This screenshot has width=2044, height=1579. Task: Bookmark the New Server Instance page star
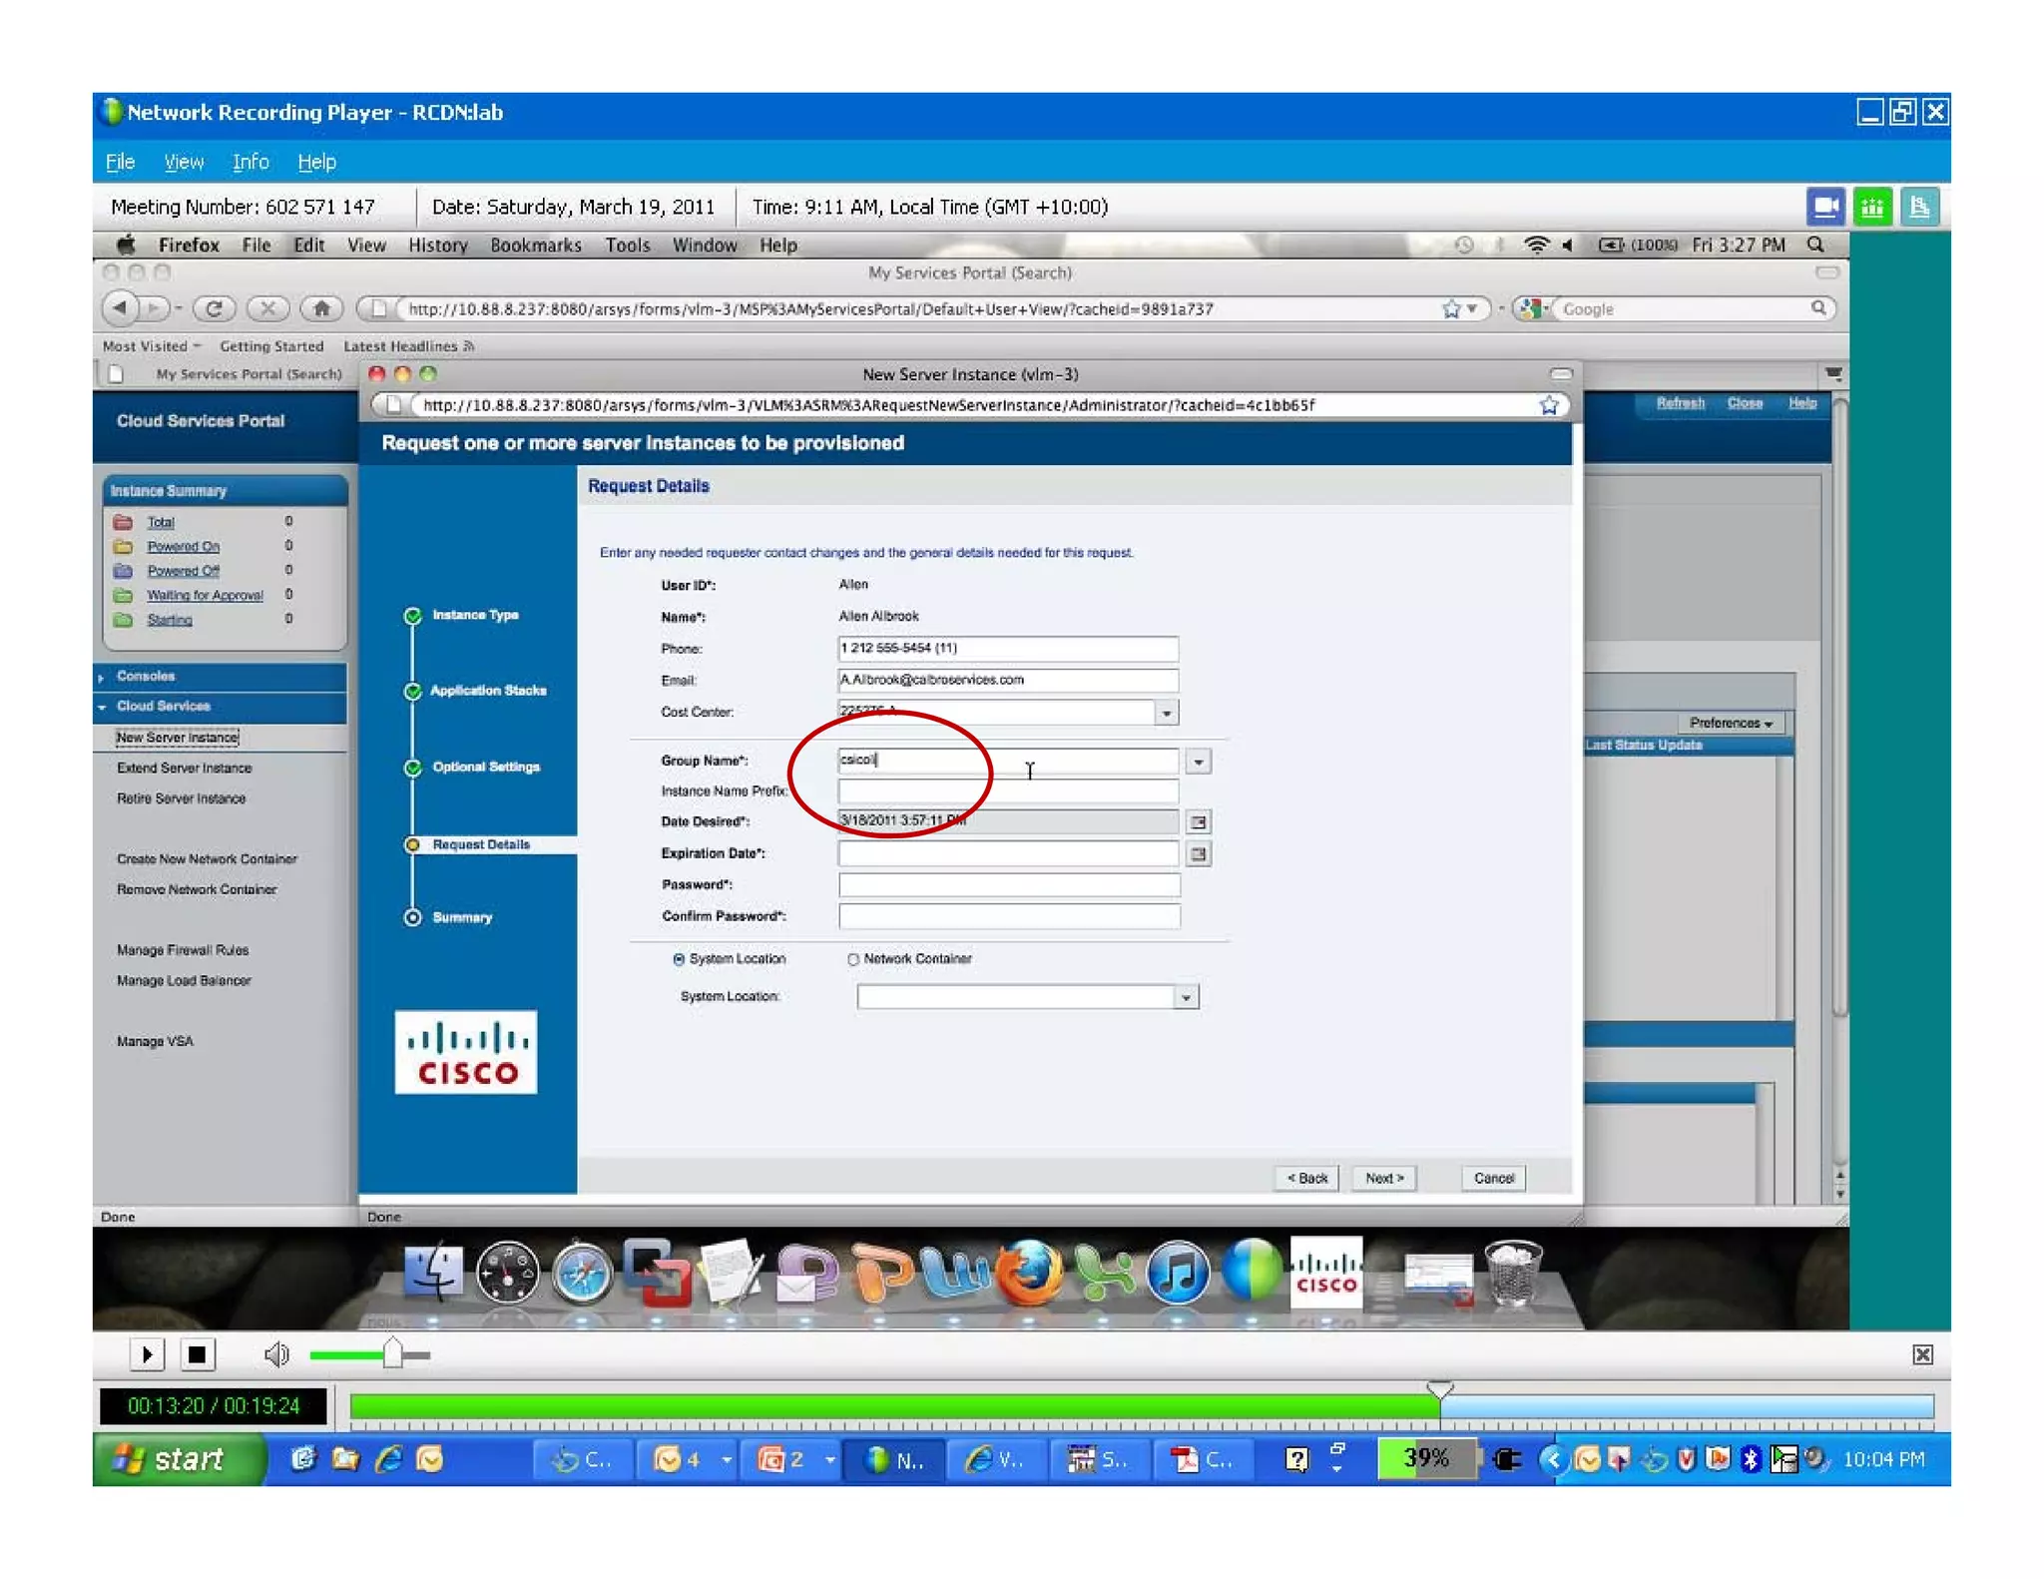click(x=1548, y=405)
